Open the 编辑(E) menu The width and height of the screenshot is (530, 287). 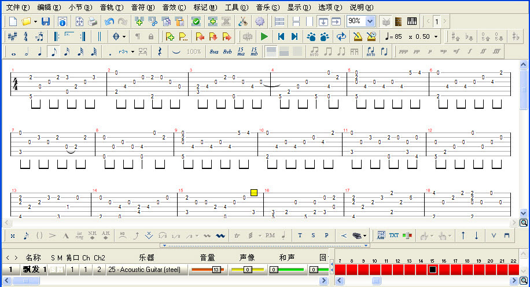click(x=49, y=7)
